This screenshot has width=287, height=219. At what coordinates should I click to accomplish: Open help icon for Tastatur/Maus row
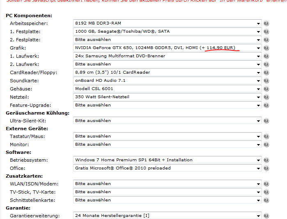click(x=266, y=136)
